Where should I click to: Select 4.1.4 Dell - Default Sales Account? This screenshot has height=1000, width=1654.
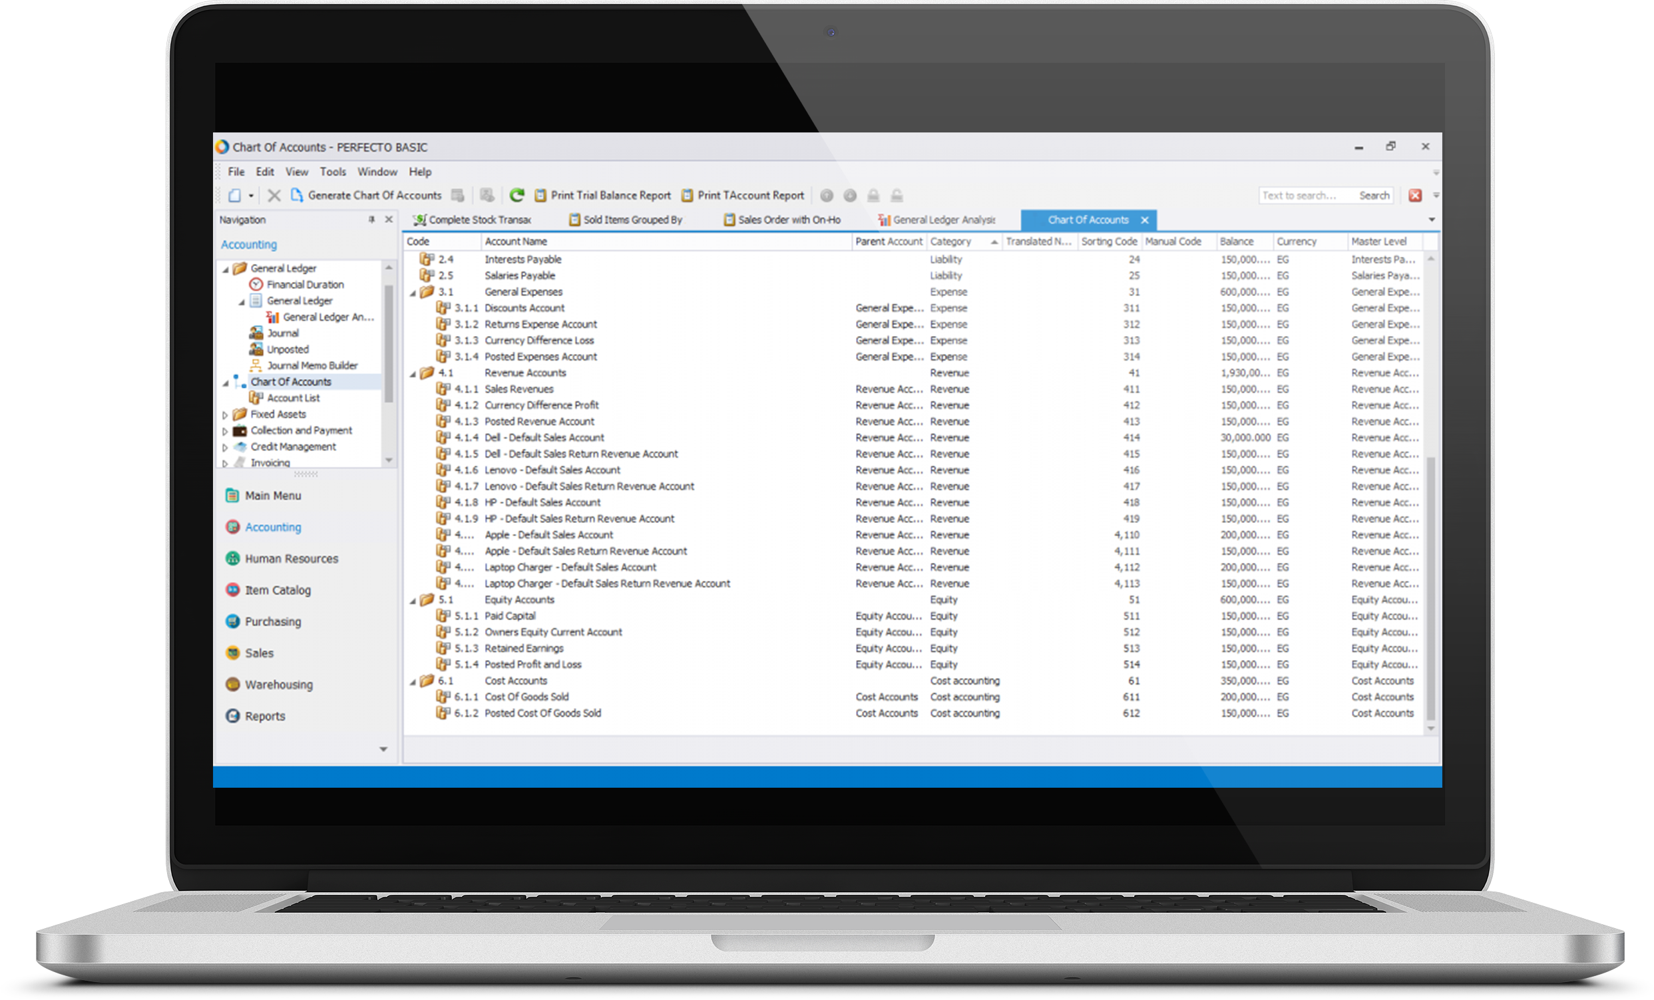(x=913, y=438)
